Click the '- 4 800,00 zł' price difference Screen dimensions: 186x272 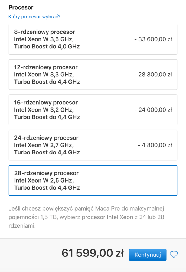point(155,145)
